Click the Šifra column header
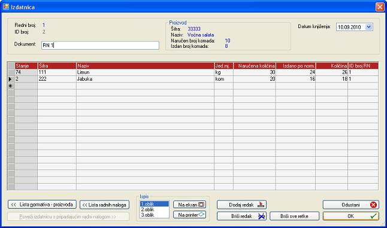 57,66
